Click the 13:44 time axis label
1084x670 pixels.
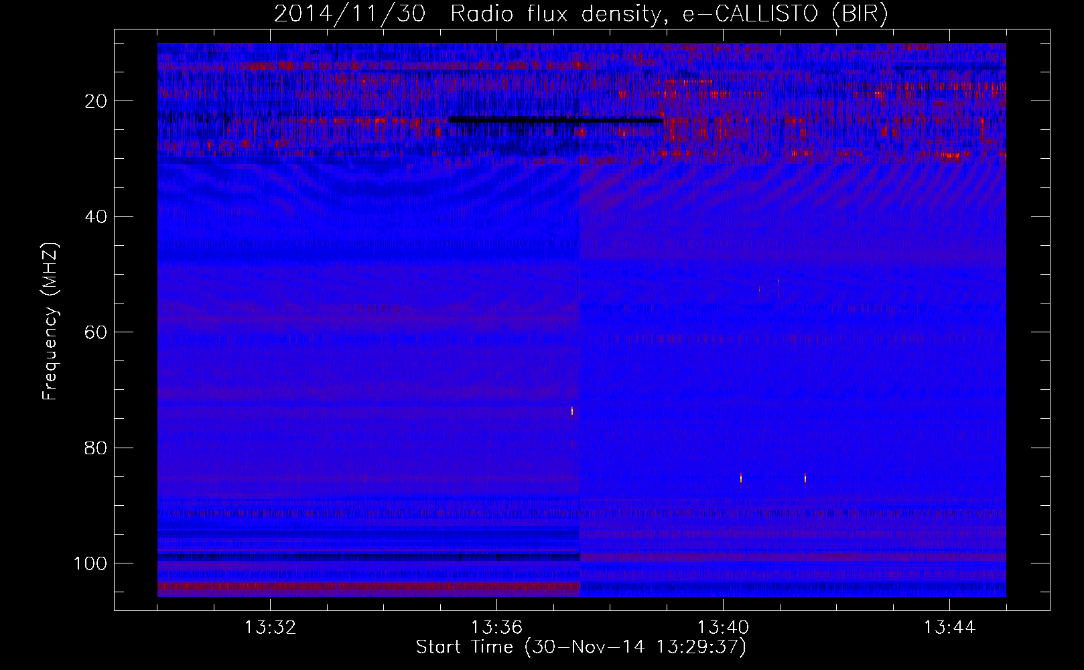tap(949, 628)
